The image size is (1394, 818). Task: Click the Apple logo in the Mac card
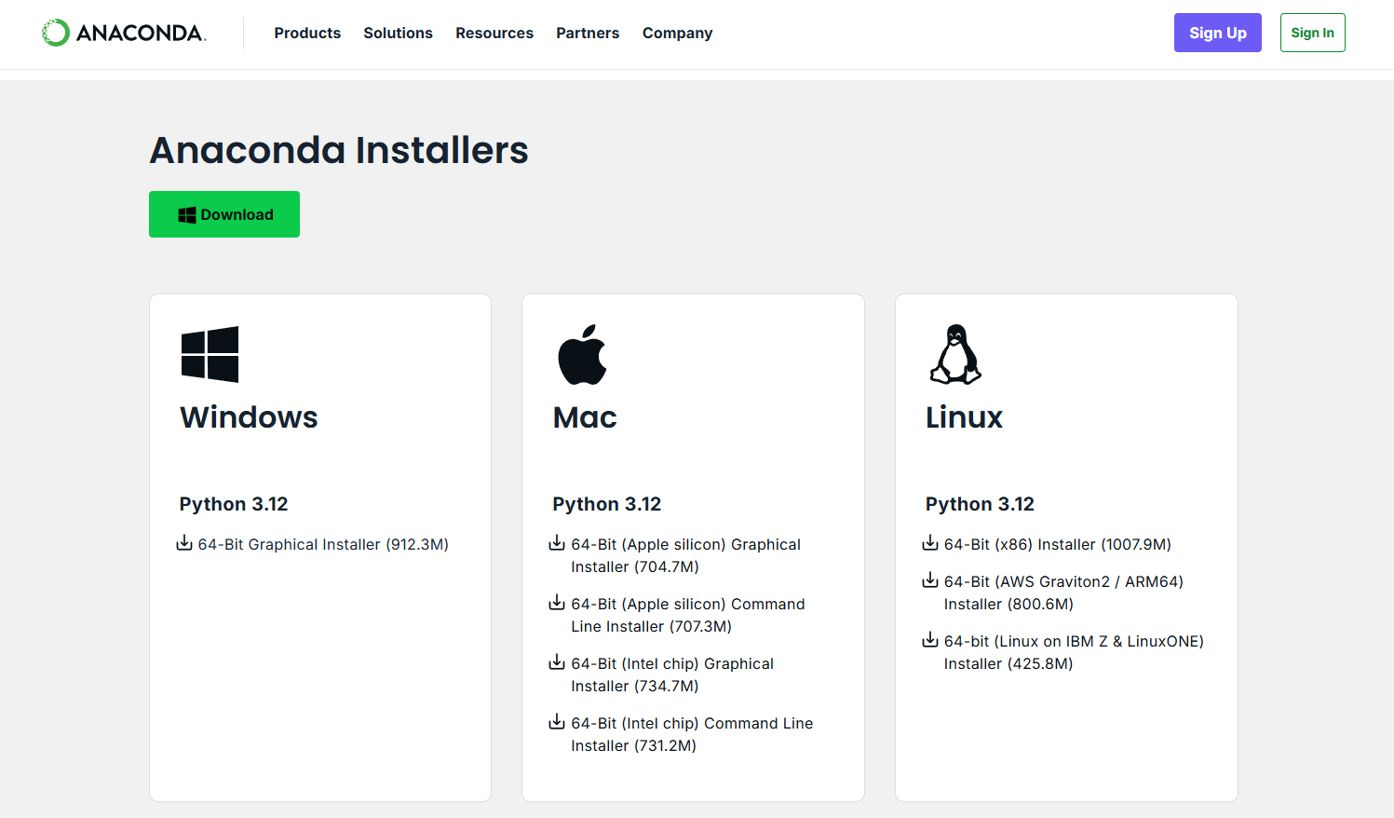(582, 354)
